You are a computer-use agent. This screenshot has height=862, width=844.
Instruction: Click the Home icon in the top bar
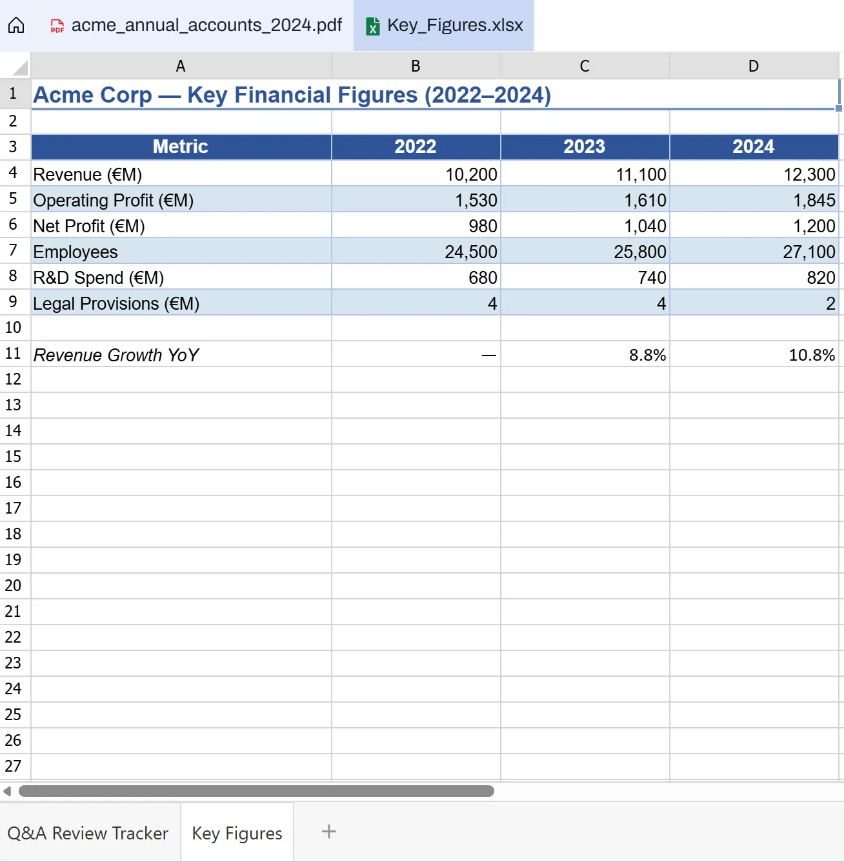(16, 25)
